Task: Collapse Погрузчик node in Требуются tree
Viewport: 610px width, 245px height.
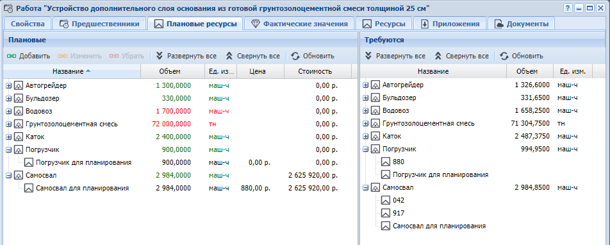Action: click(366, 149)
